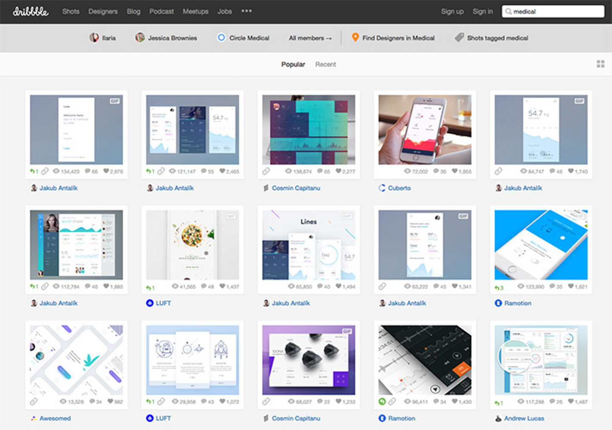This screenshot has height=430, width=612.
Task: Click the Cuberto team logo icon
Action: tap(382, 188)
